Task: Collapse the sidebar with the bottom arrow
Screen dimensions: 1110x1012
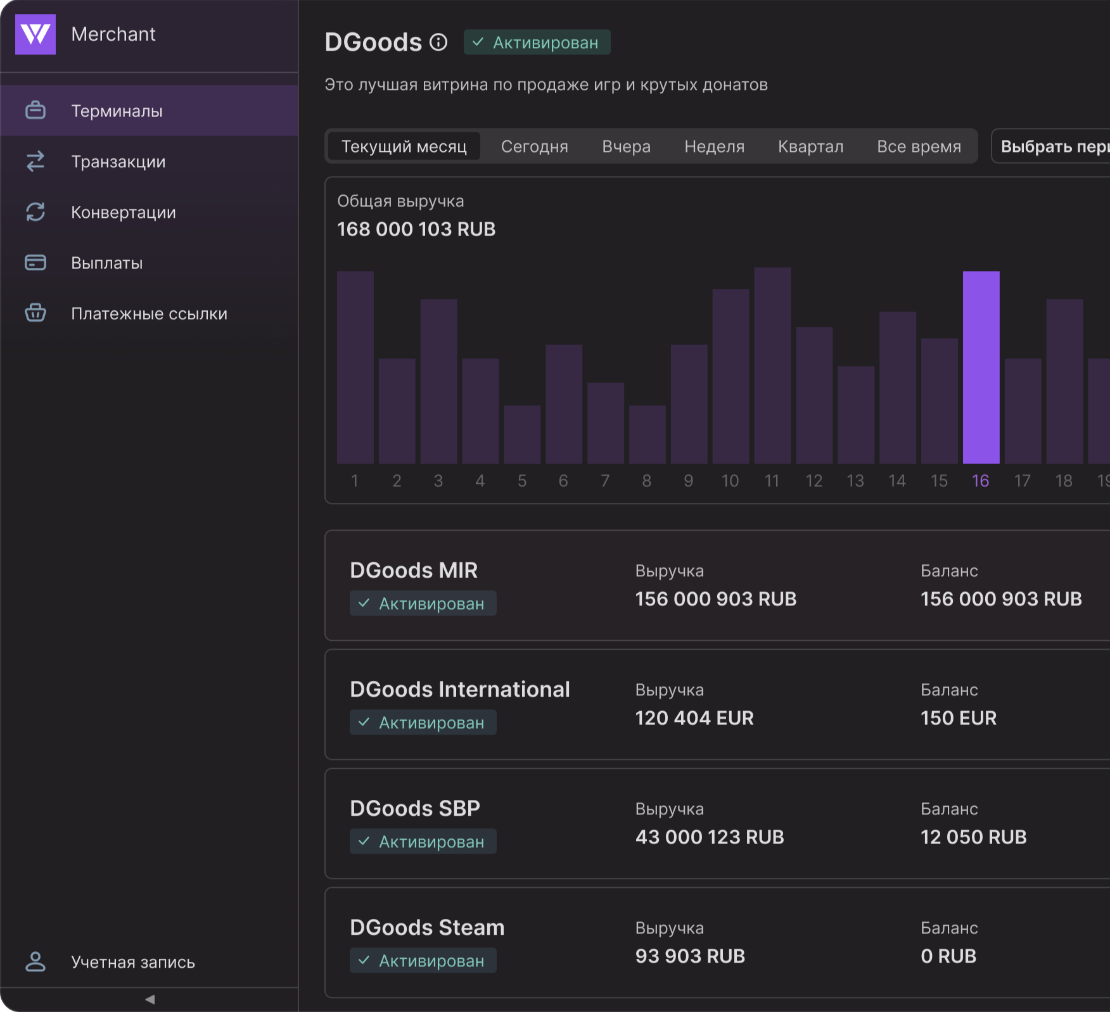Action: tap(150, 999)
